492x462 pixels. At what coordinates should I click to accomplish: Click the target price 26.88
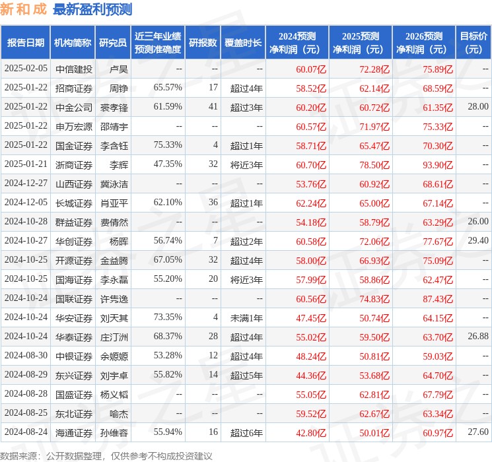[478, 336]
